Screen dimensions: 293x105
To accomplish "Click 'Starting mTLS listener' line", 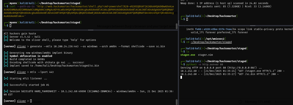I will pyautogui.click(x=25, y=78).
